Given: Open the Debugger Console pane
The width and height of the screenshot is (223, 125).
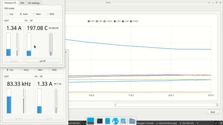Looking at the screenshot, I should (x=145, y=123).
